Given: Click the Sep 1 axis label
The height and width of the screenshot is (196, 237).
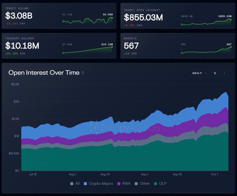Looking at the screenshot, I should tap(145, 174).
